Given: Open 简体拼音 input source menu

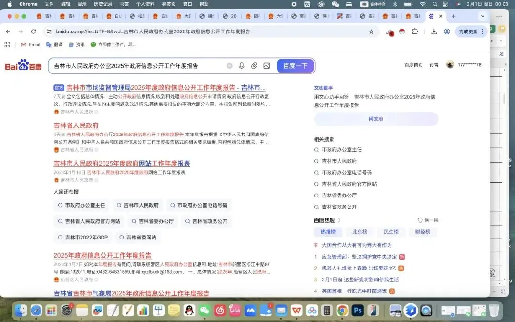Looking at the screenshot, I should click(373, 4).
